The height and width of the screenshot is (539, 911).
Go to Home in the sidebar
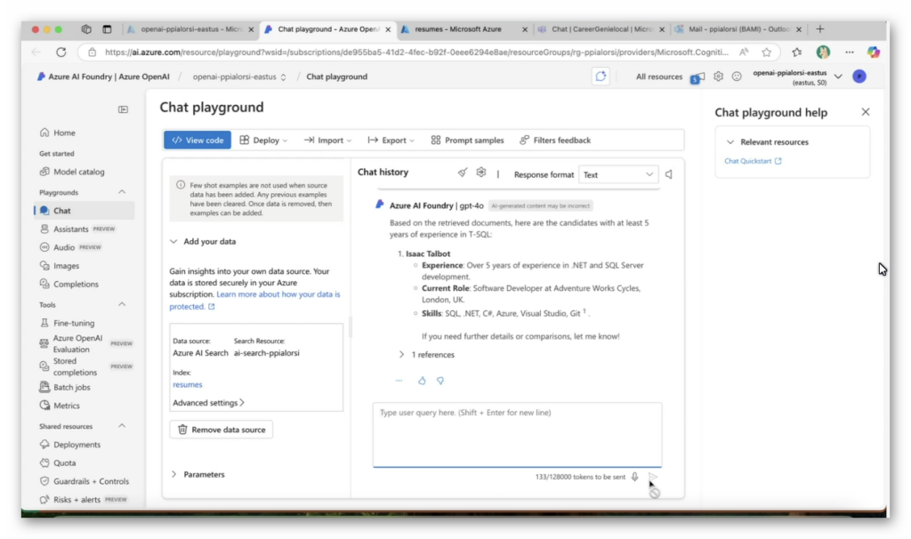(64, 133)
